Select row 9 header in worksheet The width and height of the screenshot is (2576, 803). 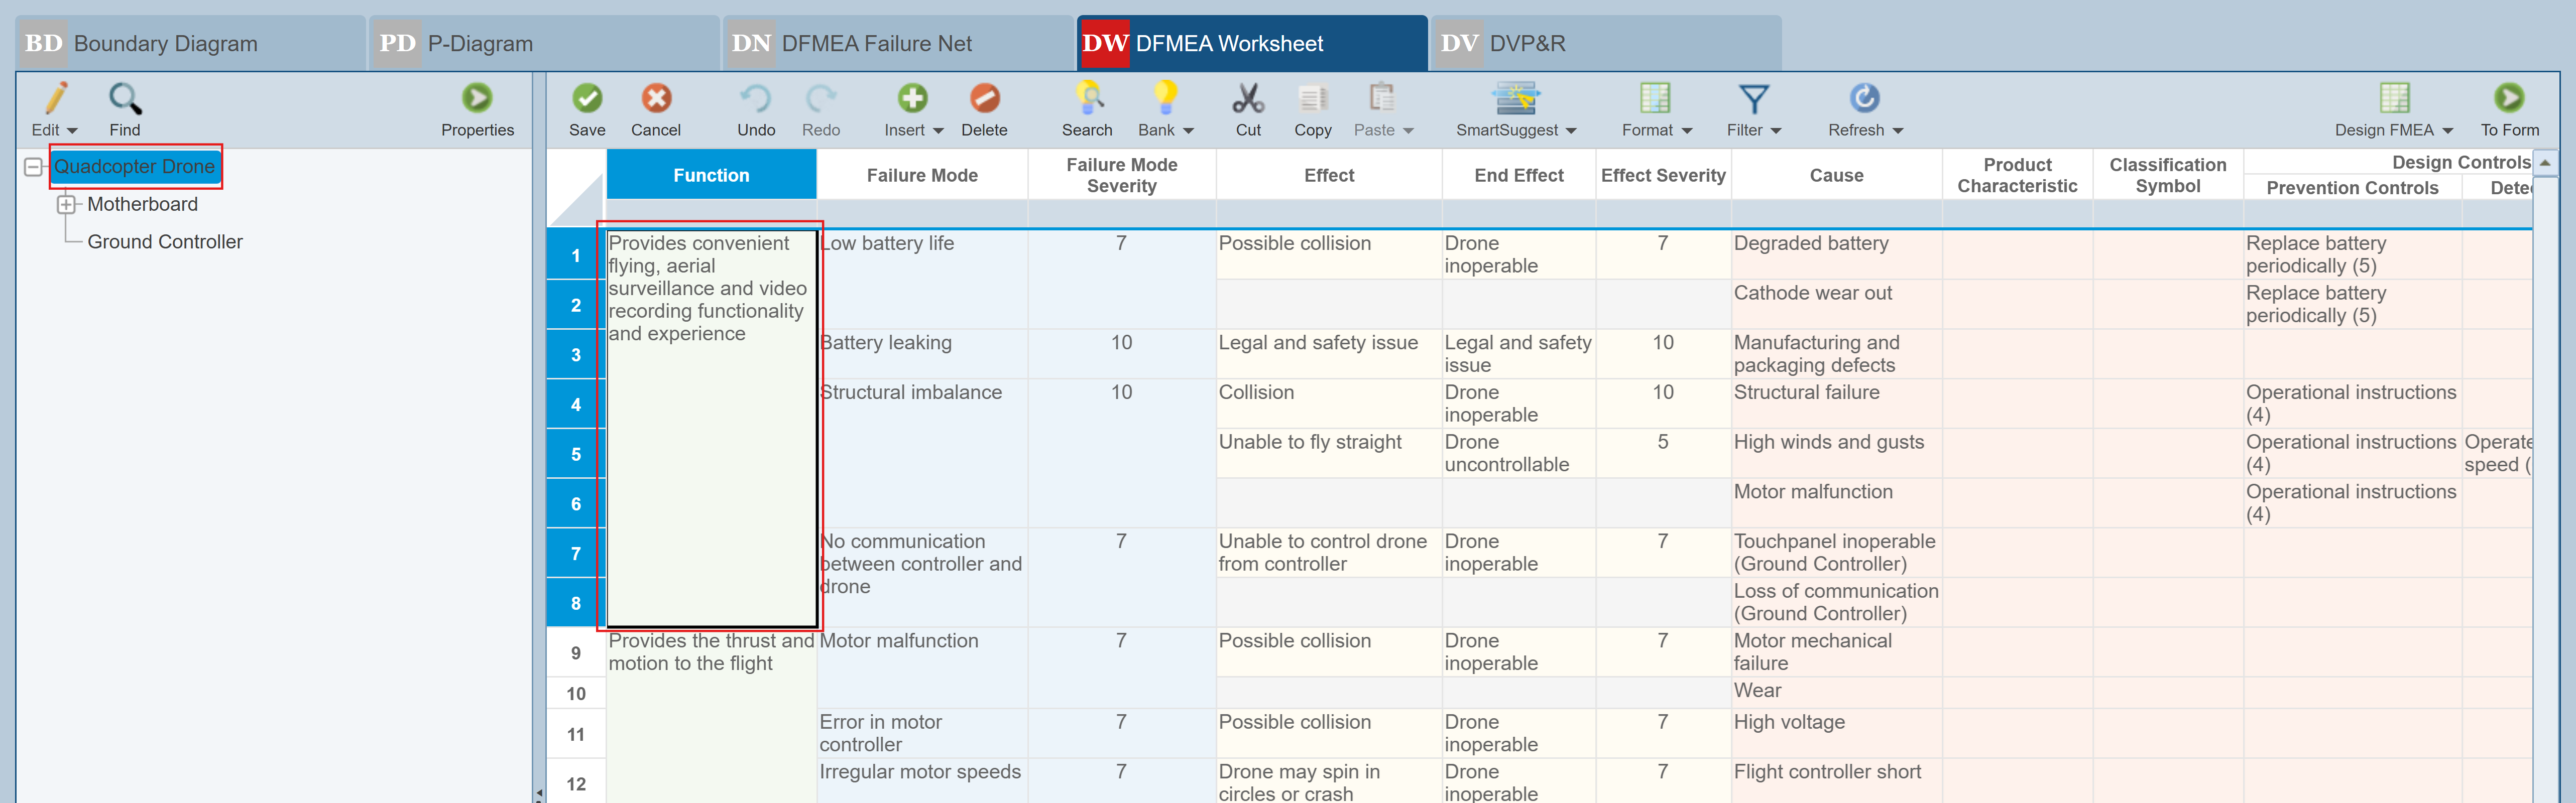point(576,653)
